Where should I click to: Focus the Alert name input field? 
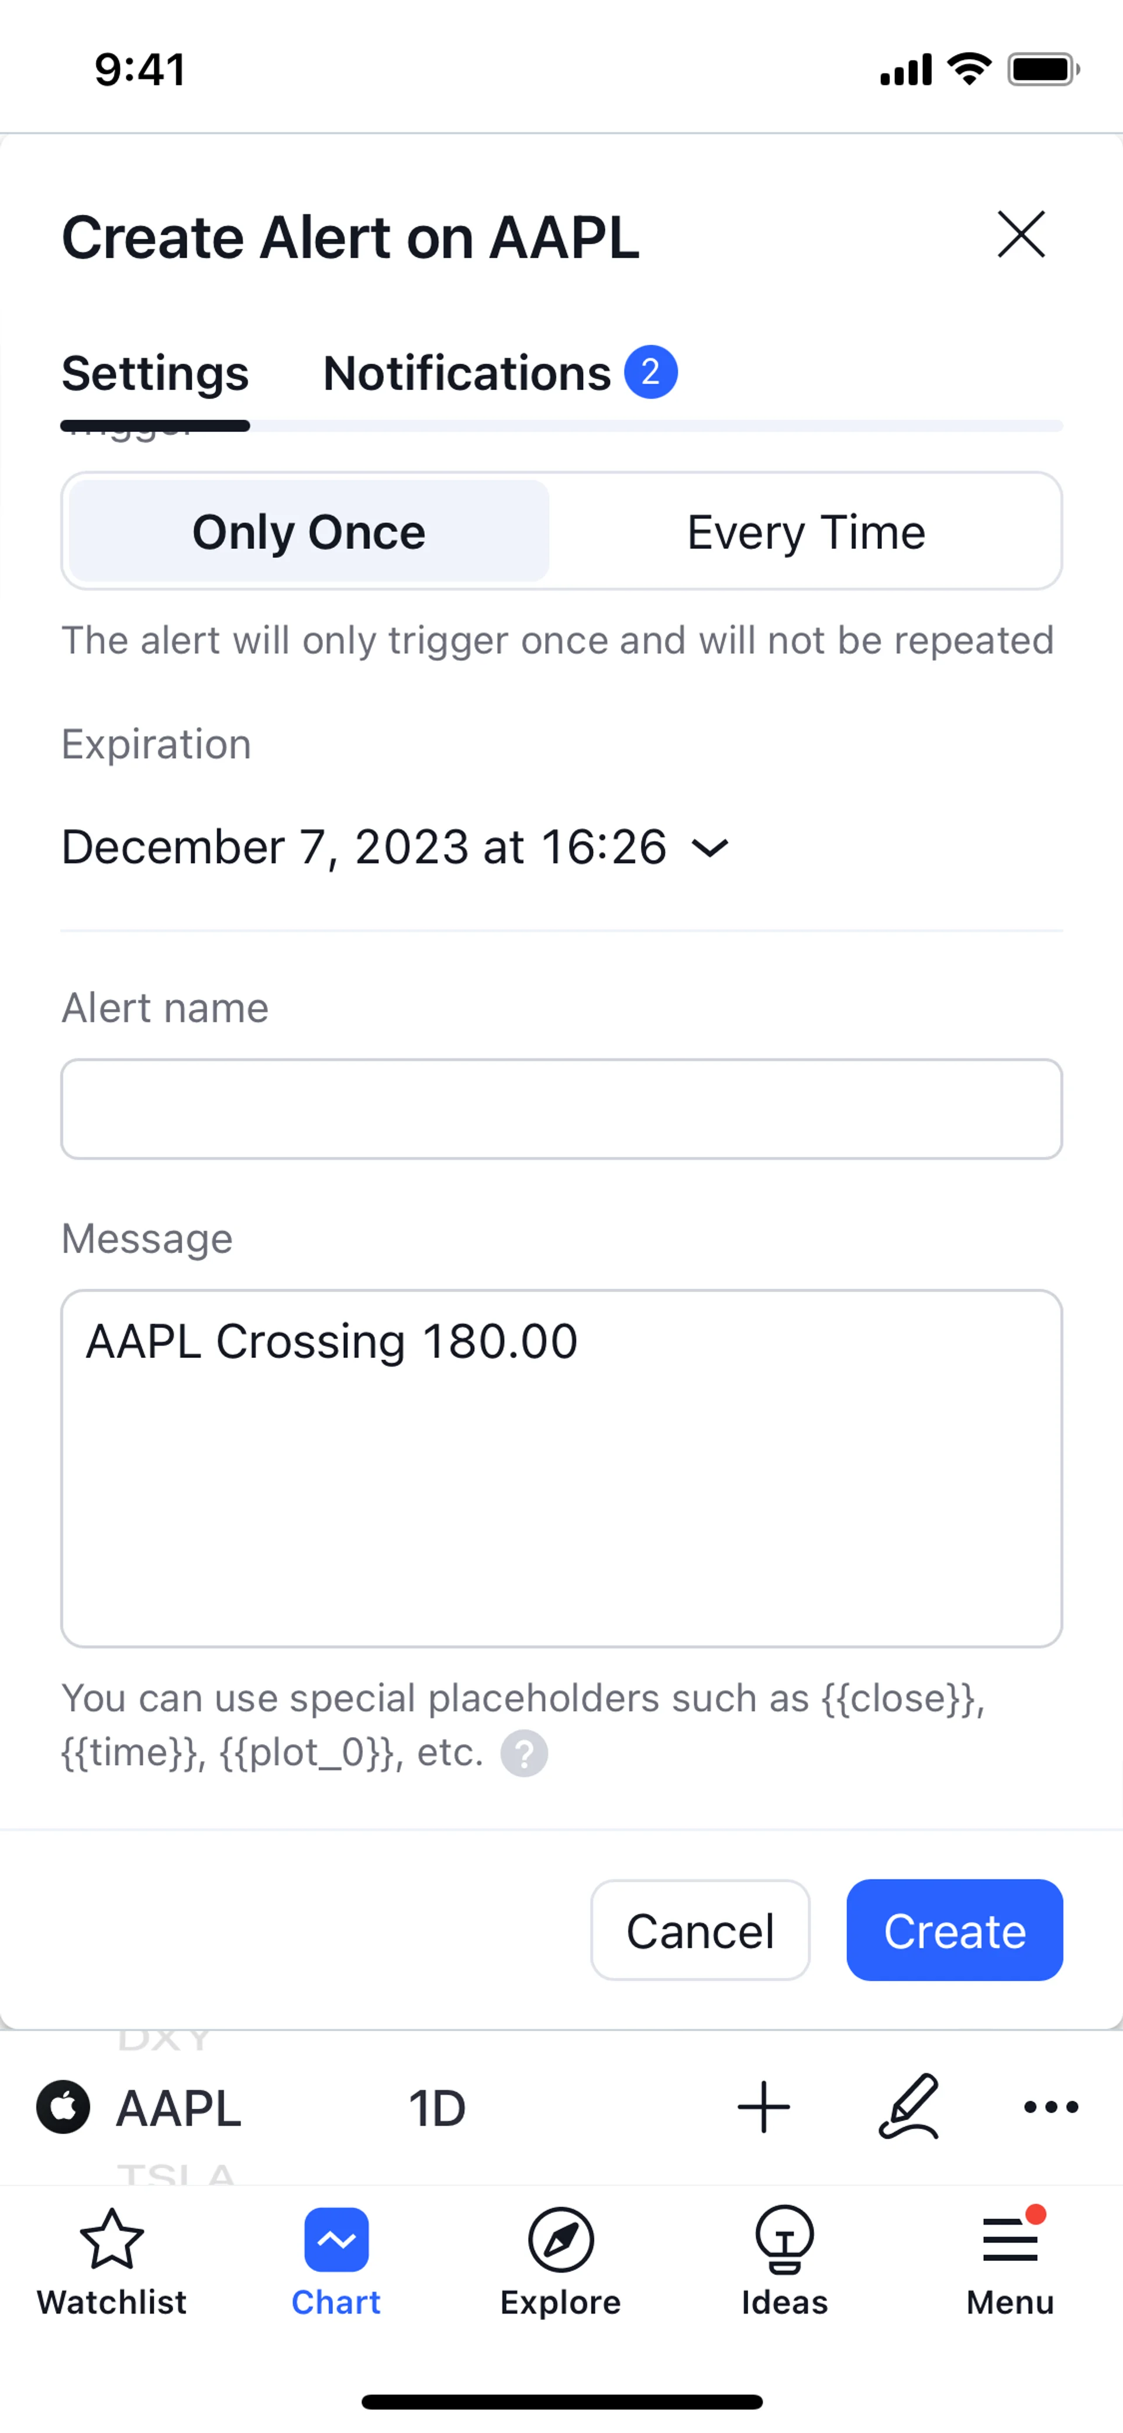click(x=561, y=1109)
